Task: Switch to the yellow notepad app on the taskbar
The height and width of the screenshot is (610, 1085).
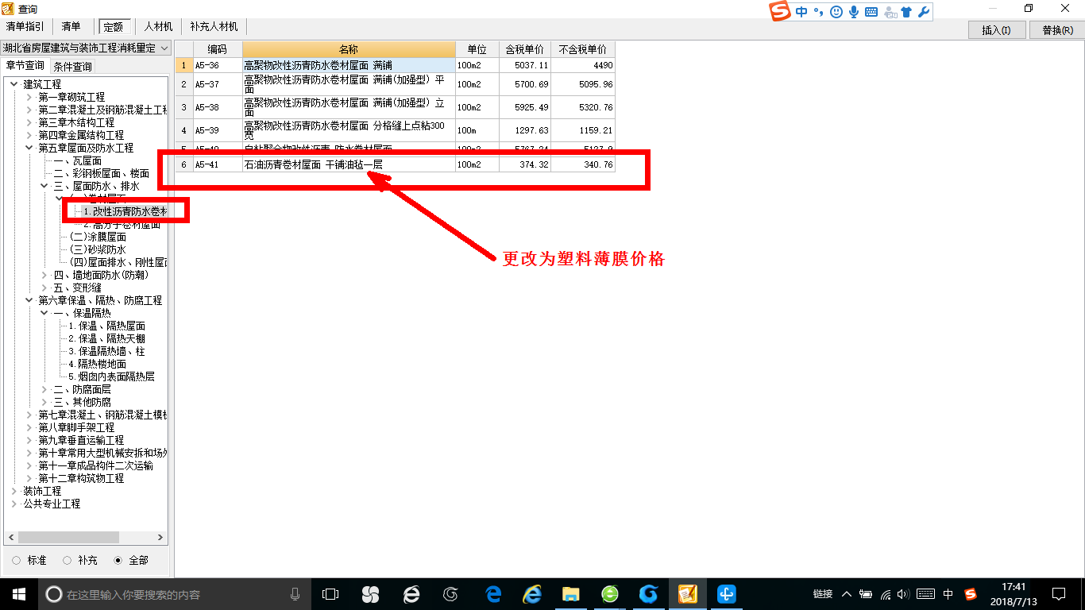Action: 687,594
